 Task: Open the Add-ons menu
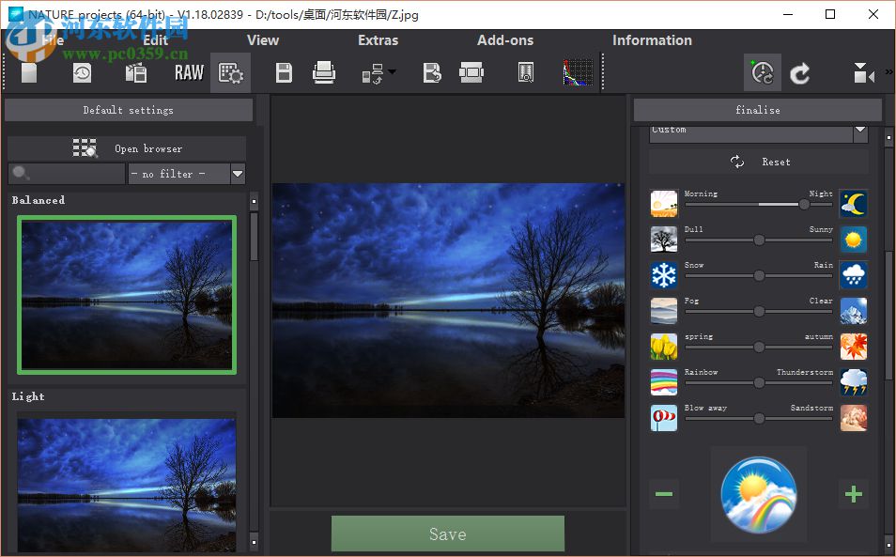505,40
